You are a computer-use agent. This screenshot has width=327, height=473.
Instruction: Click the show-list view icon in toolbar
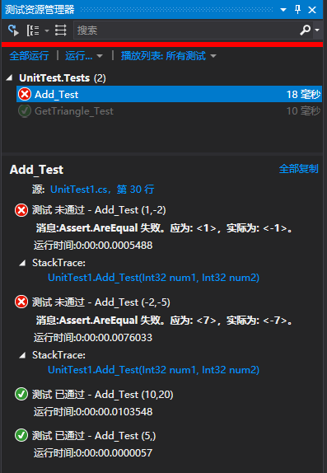coord(61,30)
